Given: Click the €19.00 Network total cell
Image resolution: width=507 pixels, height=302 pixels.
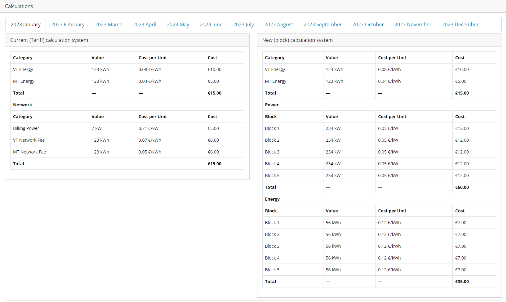Looking at the screenshot, I should (215, 164).
